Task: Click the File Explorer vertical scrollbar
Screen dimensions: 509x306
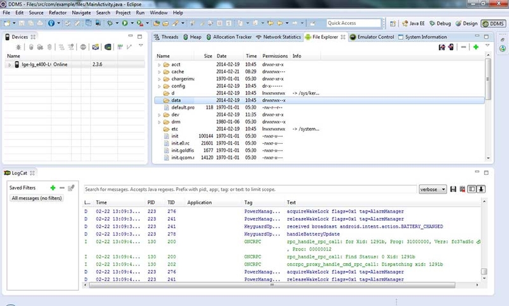Action: pos(488,80)
